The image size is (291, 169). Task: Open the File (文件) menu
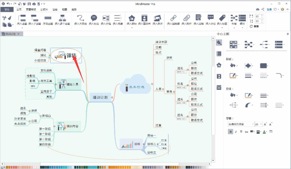click(x=7, y=9)
